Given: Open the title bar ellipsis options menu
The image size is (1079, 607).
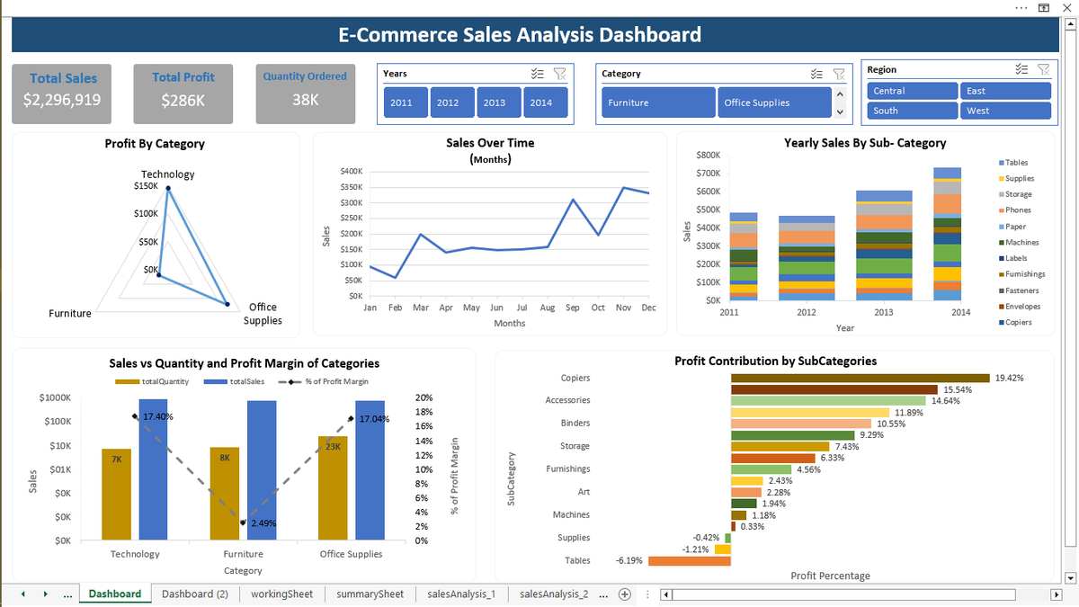Looking at the screenshot, I should [1021, 7].
